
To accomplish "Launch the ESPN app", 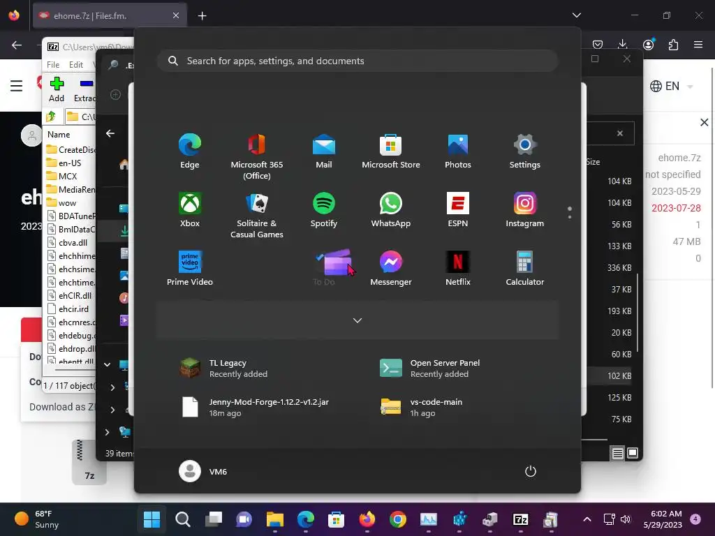I will 458,210.
